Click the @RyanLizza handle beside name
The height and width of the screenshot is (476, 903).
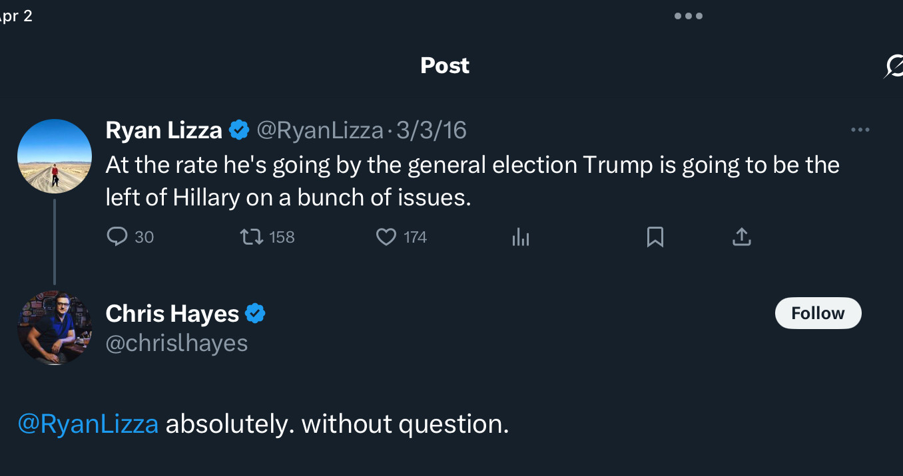[x=320, y=130]
